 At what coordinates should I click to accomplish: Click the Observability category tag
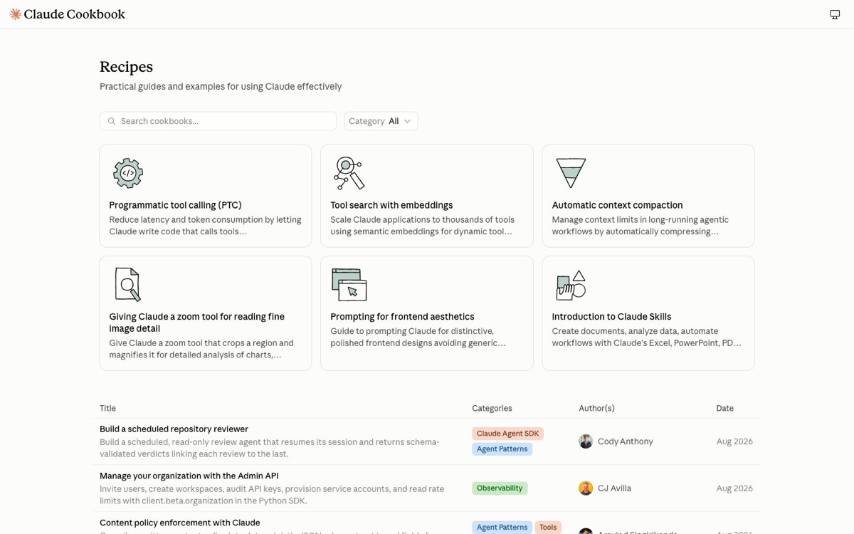[500, 488]
